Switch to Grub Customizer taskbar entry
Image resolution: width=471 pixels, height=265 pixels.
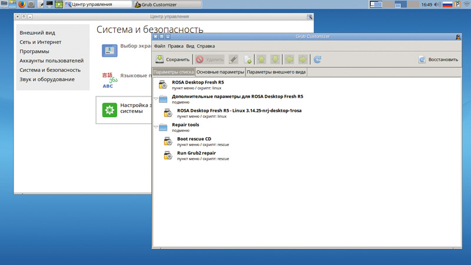coord(168,4)
